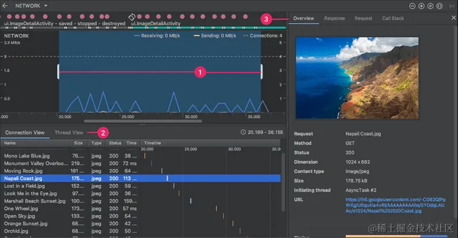Select the One Wheel.jpg request
458x238 pixels.
click(x=140, y=208)
